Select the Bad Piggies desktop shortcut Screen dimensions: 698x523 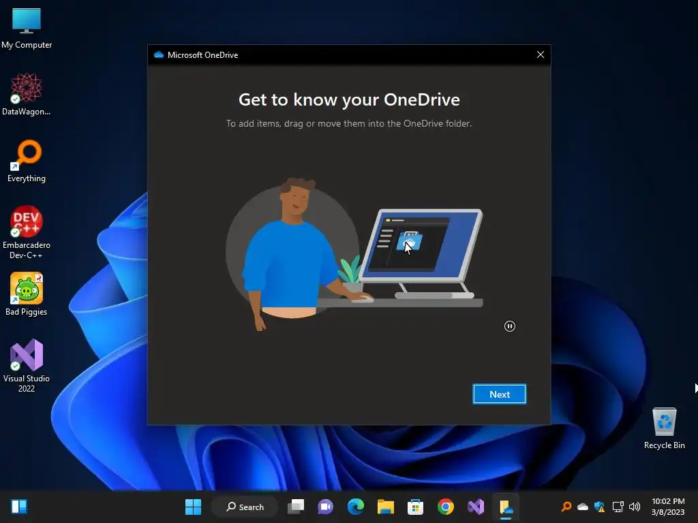[27, 294]
